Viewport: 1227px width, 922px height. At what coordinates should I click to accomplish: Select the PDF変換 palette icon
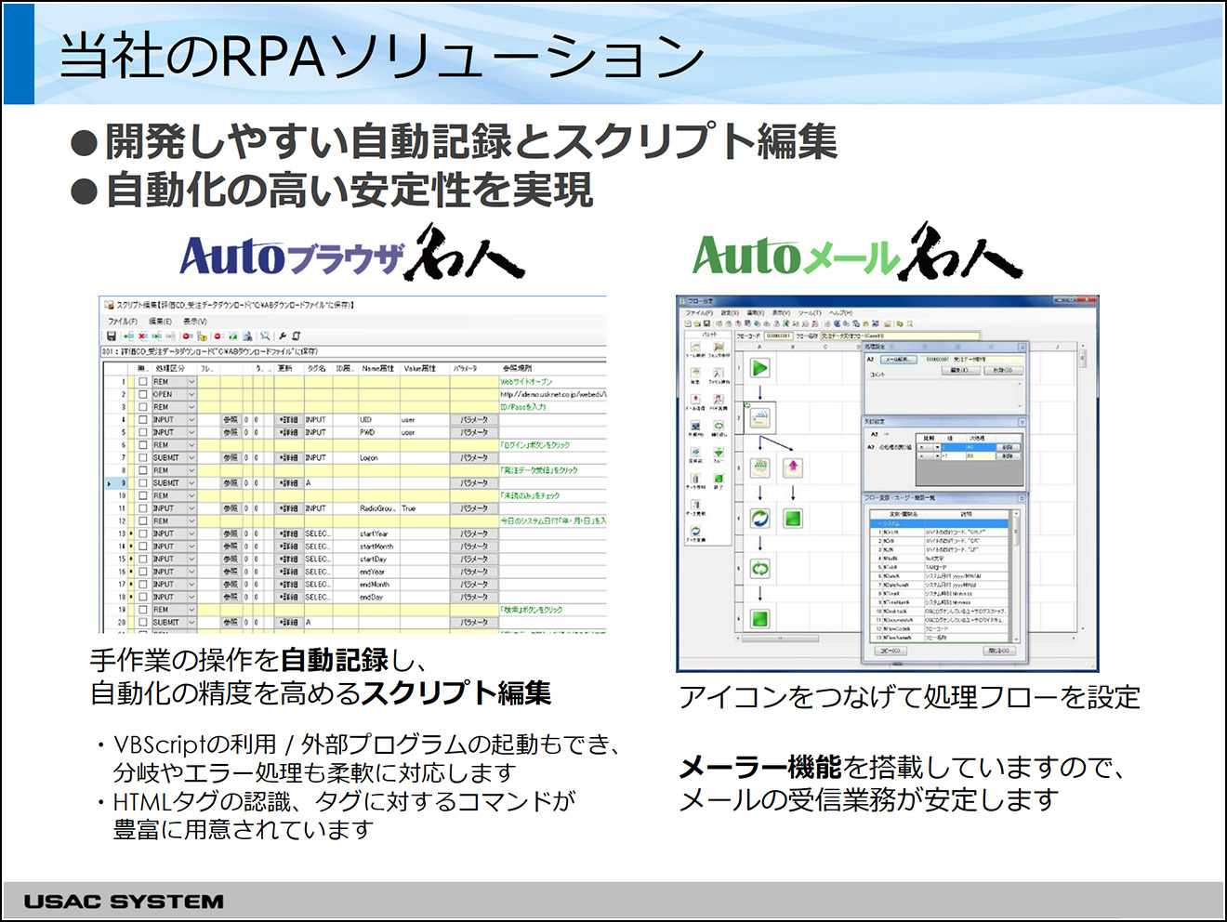719,399
